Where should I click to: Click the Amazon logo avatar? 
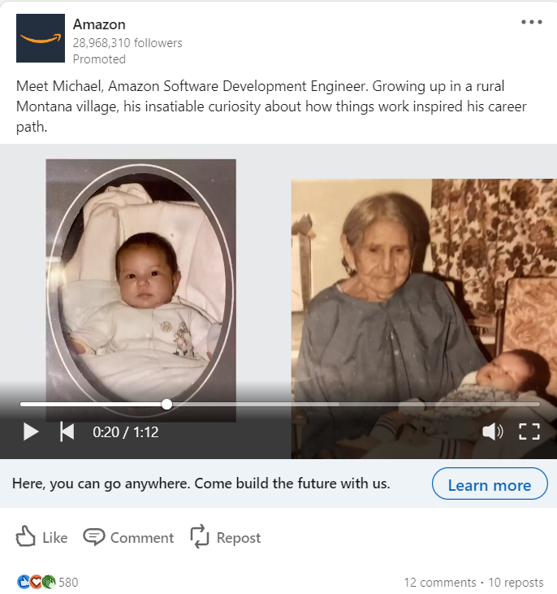41,38
